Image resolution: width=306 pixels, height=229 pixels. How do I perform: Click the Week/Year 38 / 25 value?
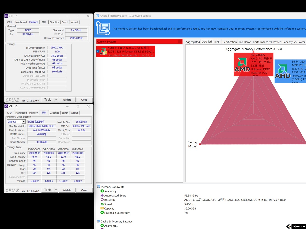[x=81, y=130]
